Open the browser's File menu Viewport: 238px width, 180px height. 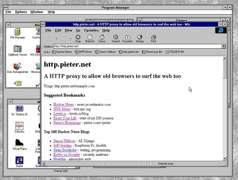click(48, 31)
